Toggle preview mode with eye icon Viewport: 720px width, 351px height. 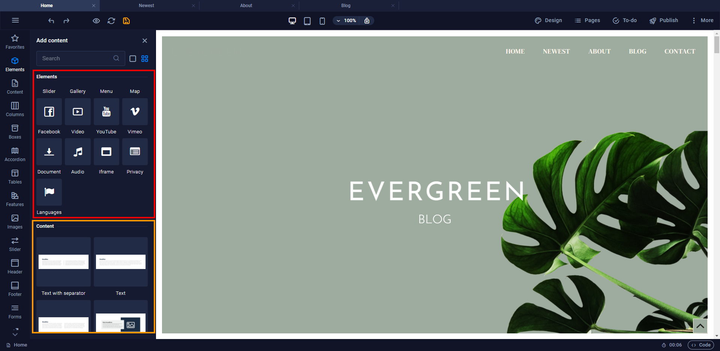[x=96, y=21]
